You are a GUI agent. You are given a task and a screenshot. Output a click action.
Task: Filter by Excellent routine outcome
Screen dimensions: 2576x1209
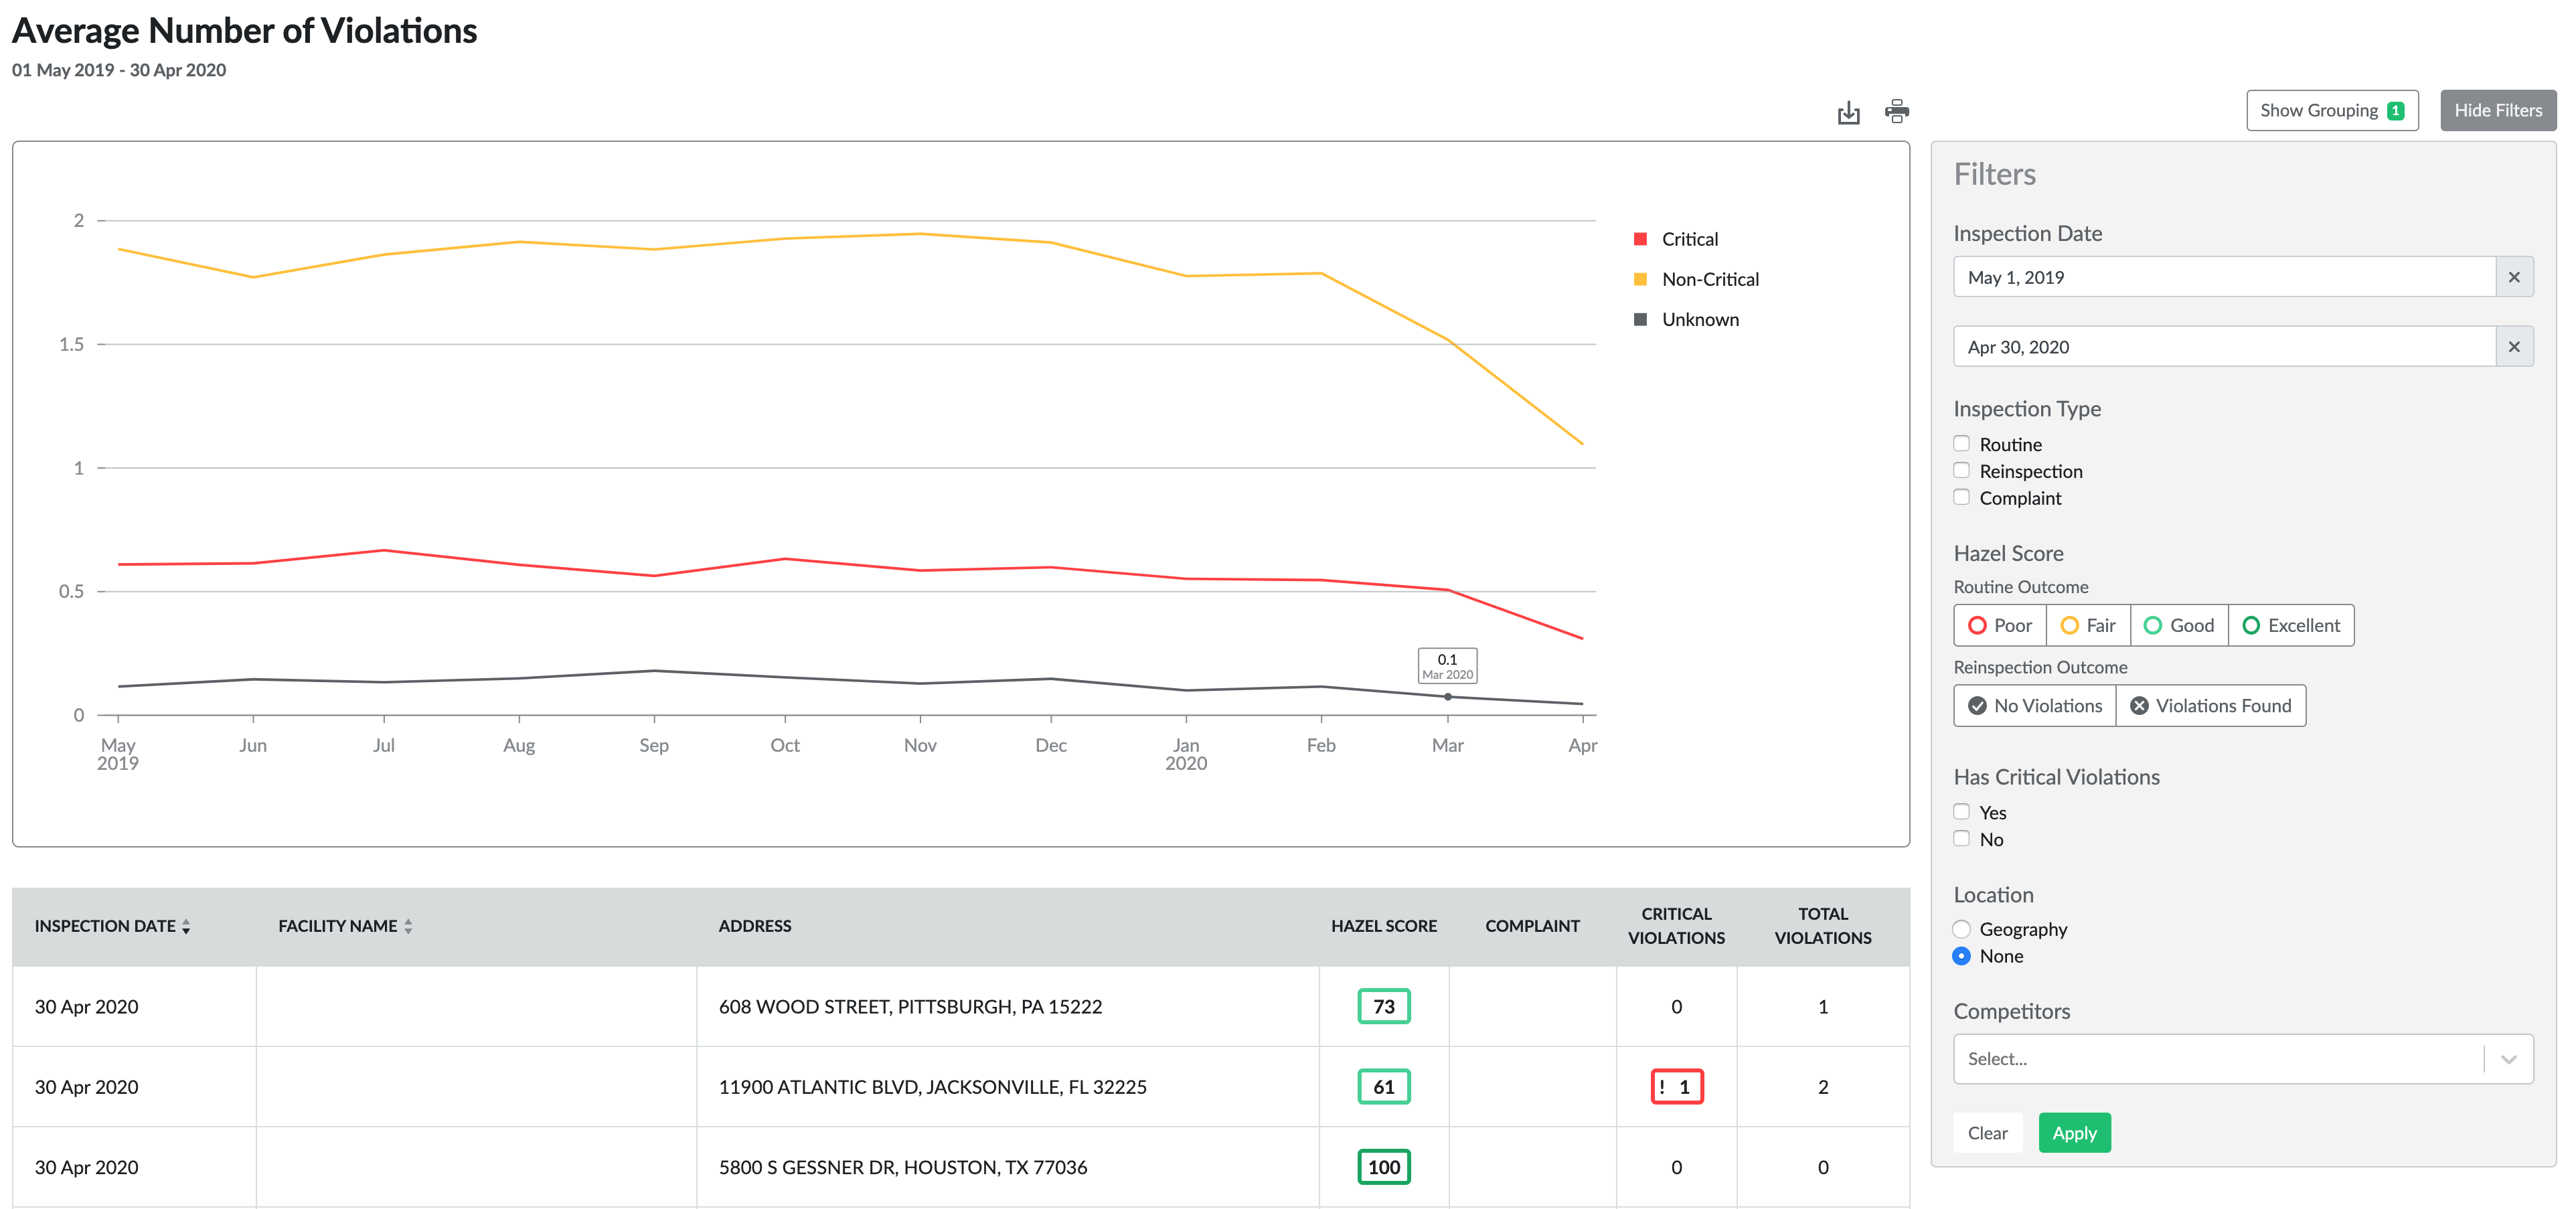click(2290, 626)
